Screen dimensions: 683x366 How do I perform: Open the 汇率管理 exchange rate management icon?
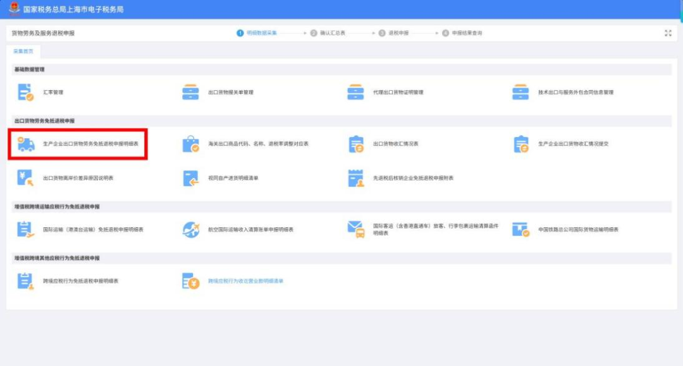point(25,92)
